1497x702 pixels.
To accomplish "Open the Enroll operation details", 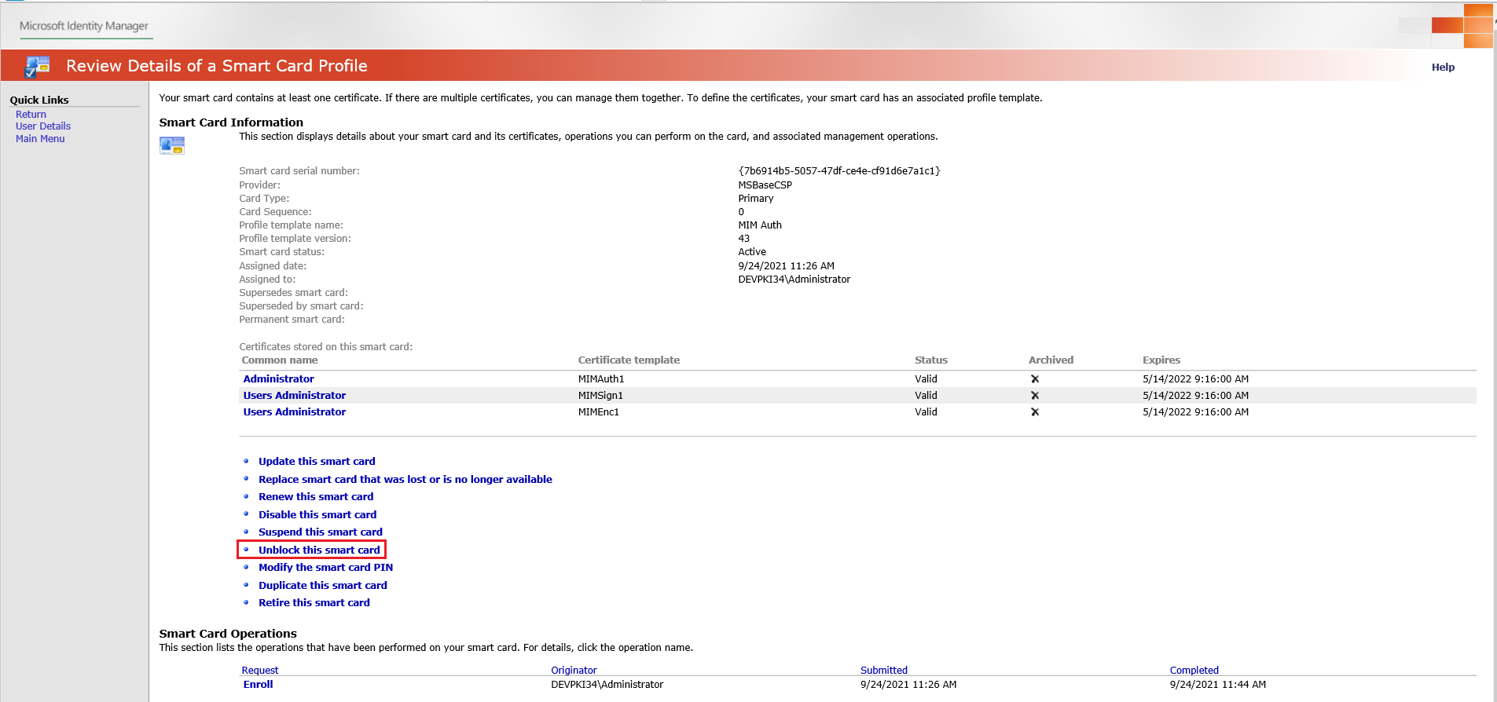I will (x=258, y=685).
